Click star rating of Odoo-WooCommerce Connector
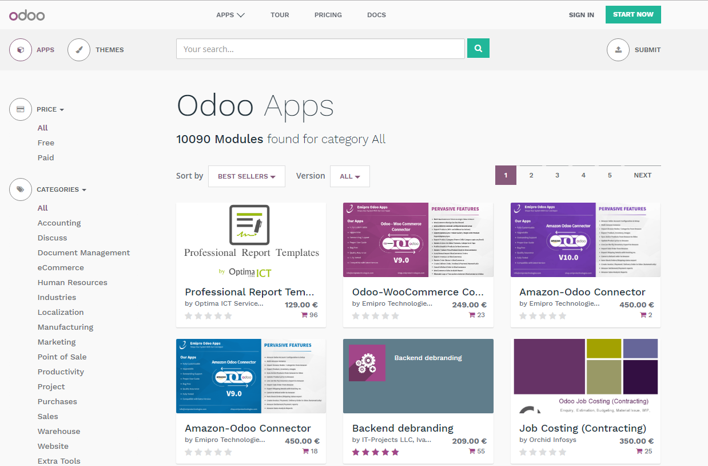The width and height of the screenshot is (708, 466). (x=375, y=316)
